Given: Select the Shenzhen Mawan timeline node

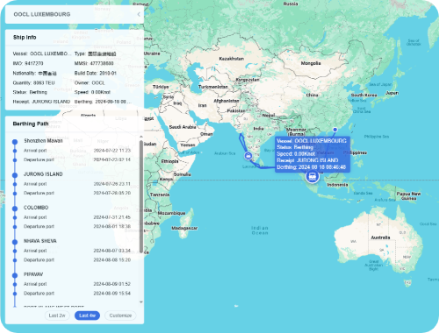Looking at the screenshot, I should click(15, 142).
